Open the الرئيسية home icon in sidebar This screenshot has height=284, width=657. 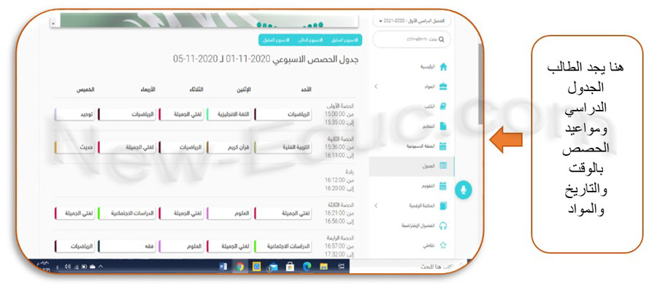(443, 67)
